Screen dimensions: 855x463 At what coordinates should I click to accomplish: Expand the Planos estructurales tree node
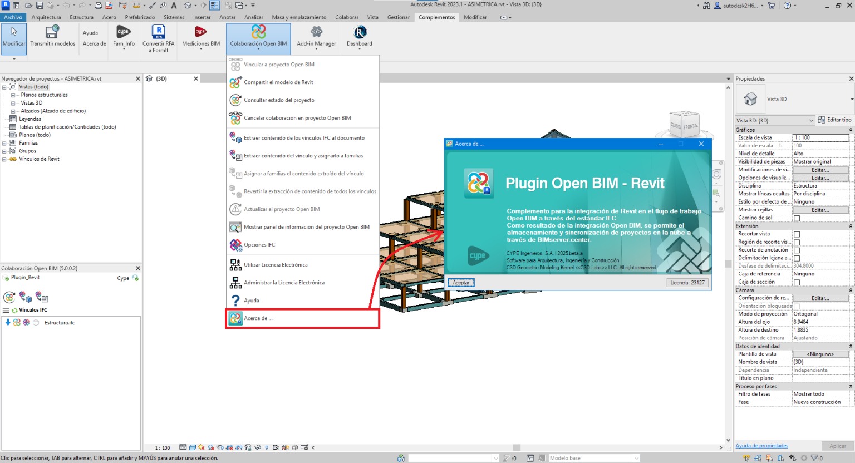tap(12, 95)
